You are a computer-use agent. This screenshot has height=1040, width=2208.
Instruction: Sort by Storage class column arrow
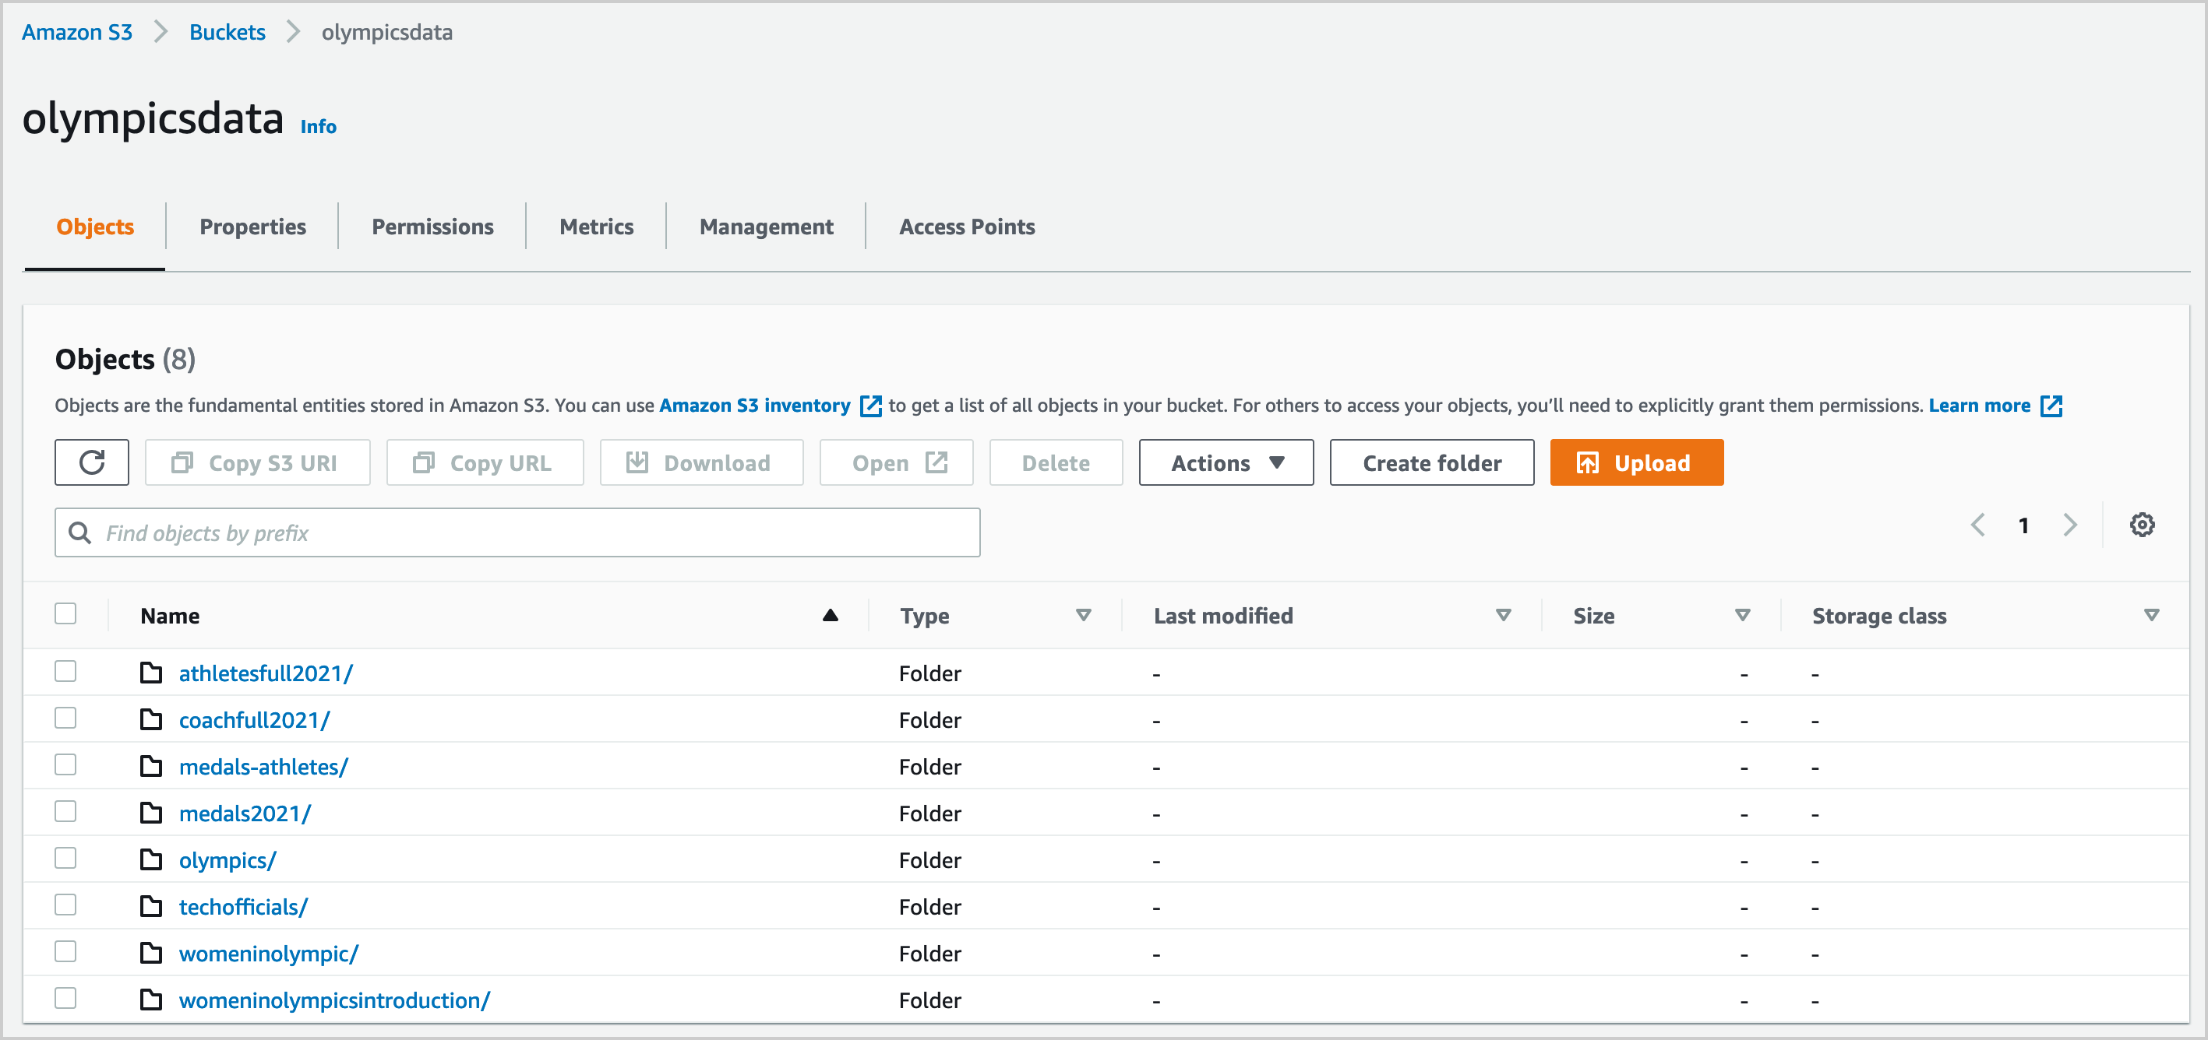click(x=2150, y=615)
